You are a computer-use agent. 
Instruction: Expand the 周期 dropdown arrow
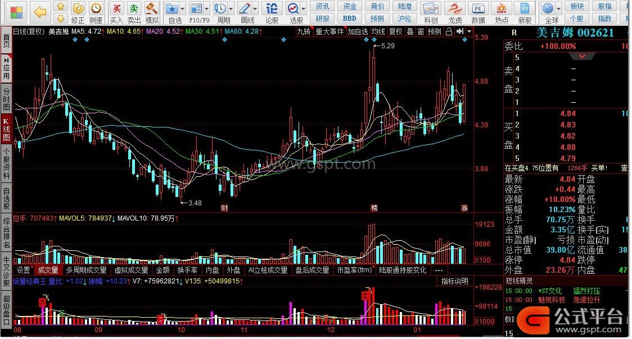point(231,9)
